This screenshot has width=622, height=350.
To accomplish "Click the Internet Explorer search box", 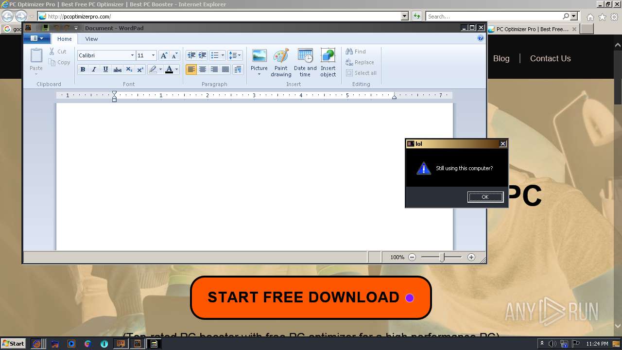I will [494, 16].
